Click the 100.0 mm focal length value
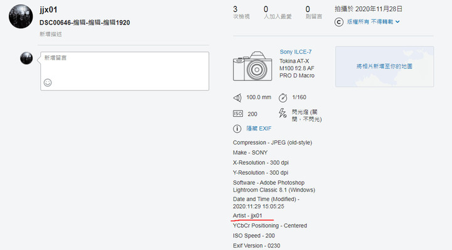This screenshot has width=452, height=250. (x=259, y=97)
